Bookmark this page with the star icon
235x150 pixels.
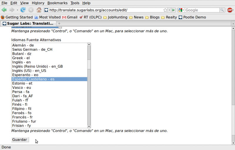pos(165,10)
